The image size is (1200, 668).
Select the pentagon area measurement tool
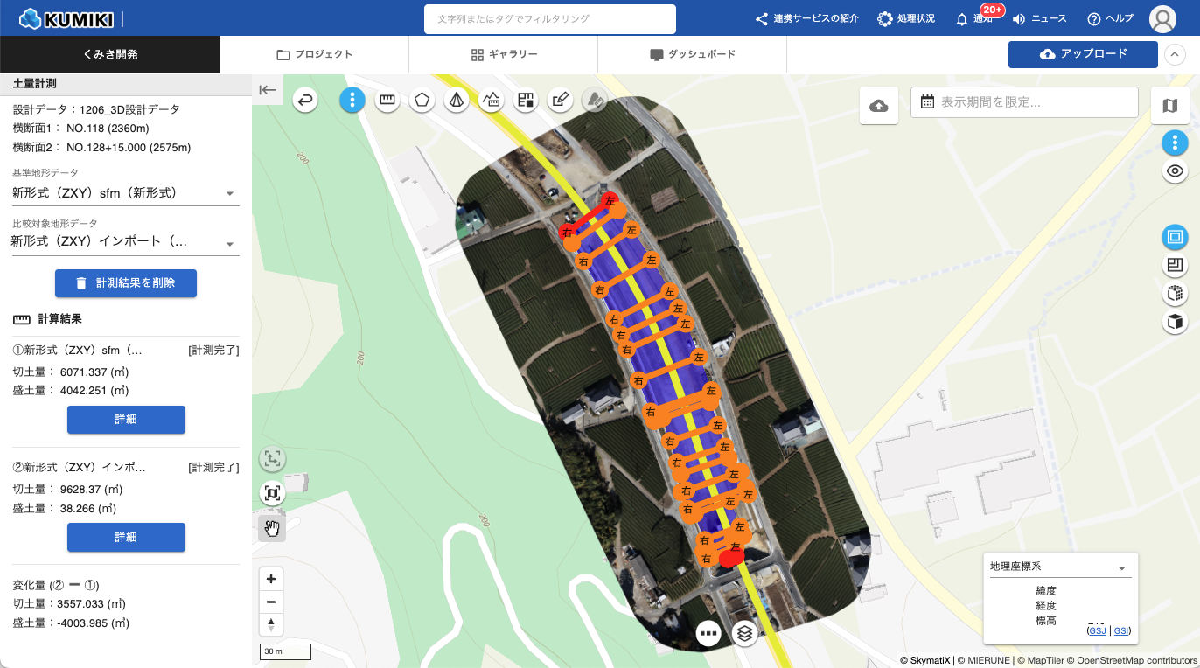point(422,100)
